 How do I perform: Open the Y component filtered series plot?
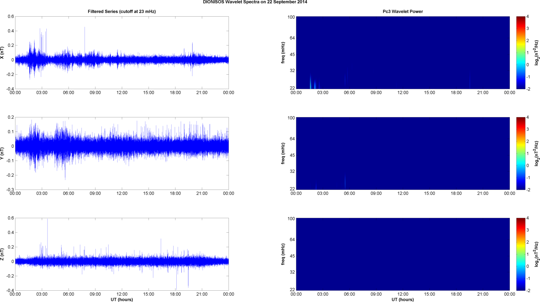(122, 153)
